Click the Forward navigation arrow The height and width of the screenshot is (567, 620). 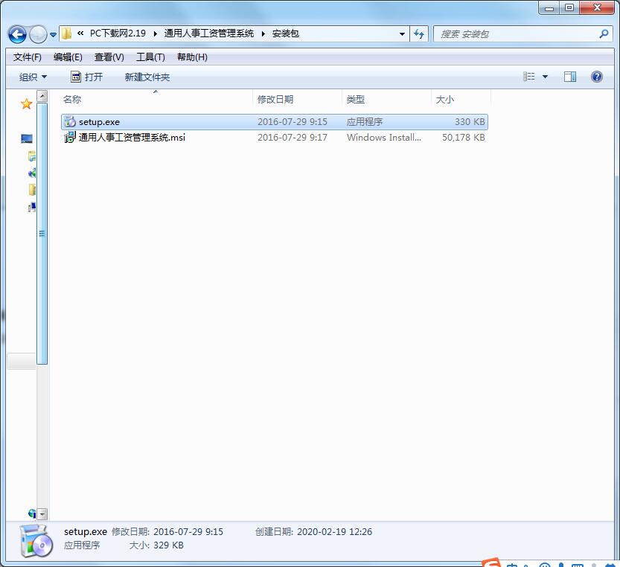pyautogui.click(x=39, y=34)
